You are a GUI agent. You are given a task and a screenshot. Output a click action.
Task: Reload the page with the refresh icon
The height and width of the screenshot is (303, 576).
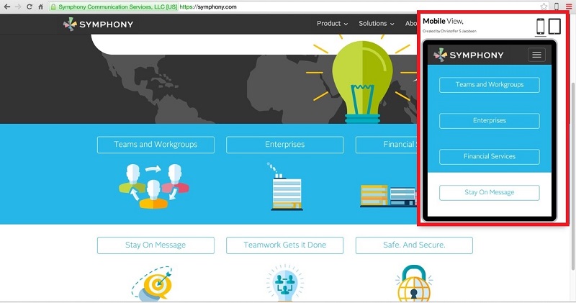click(29, 6)
